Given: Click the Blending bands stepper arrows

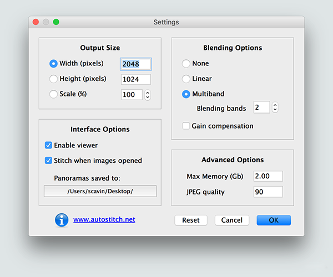Looking at the screenshot, I should (275, 107).
